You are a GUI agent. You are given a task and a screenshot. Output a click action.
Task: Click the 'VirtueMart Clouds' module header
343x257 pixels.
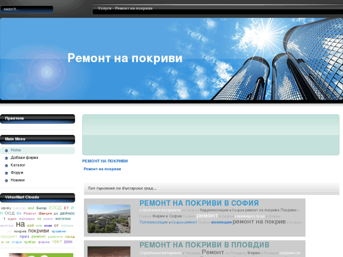[37, 198]
